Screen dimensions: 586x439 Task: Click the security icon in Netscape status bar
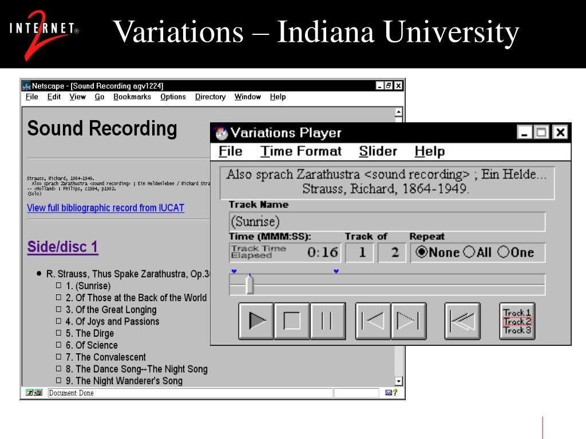coord(34,393)
